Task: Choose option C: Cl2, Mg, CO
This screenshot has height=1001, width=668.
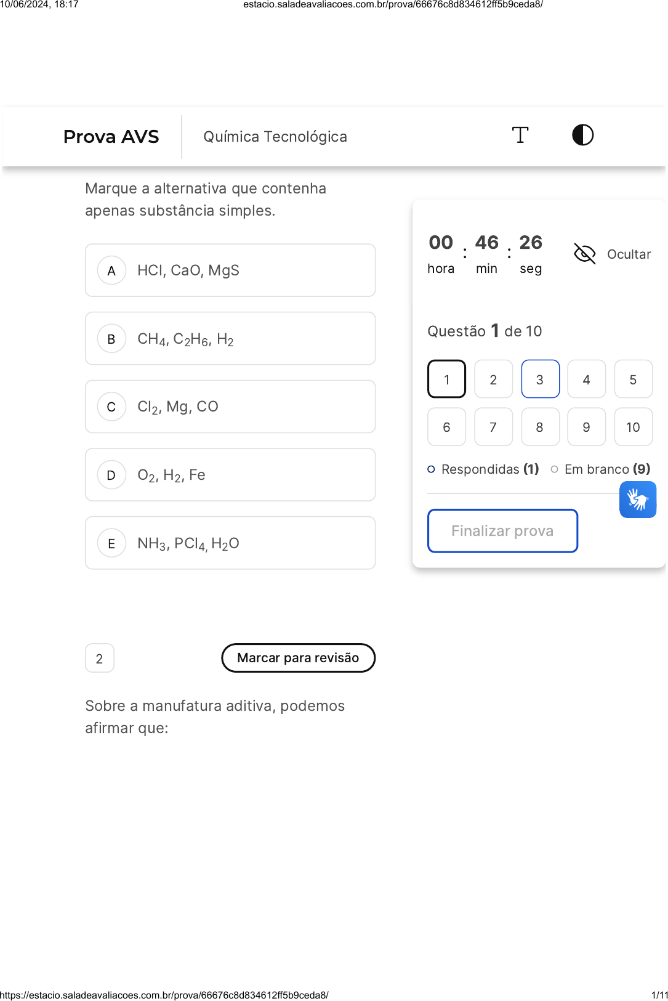Action: pos(230,407)
